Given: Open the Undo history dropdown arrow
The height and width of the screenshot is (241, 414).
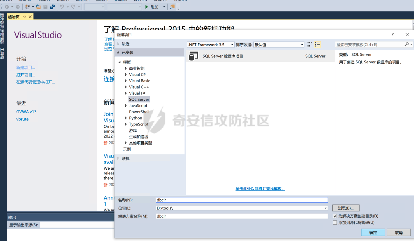Looking at the screenshot, I should tap(68, 7).
